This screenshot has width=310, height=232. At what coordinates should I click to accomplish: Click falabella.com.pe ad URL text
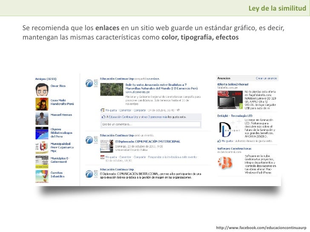click(227, 88)
